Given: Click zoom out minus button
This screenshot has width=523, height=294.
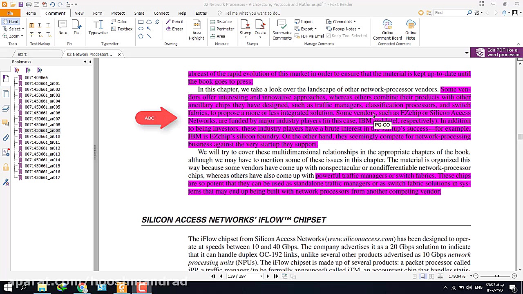Looking at the screenshot, I should (x=476, y=276).
